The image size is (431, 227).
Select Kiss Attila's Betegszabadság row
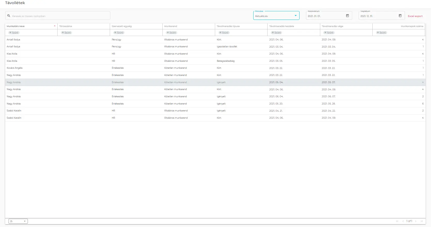pos(225,61)
